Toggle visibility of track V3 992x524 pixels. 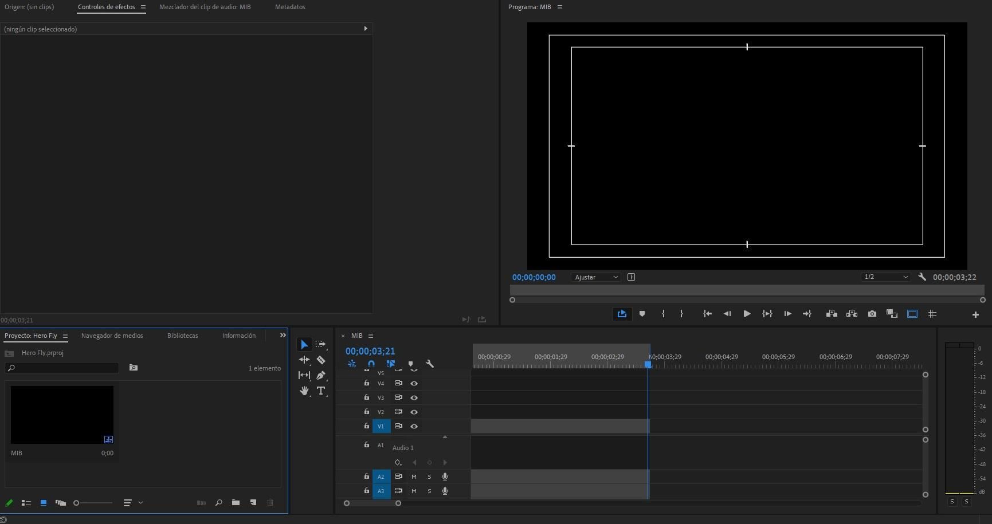414,397
